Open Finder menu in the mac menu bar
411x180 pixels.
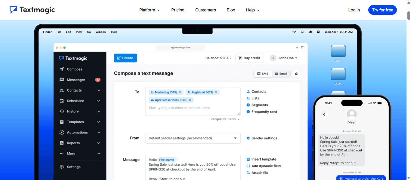click(48, 32)
